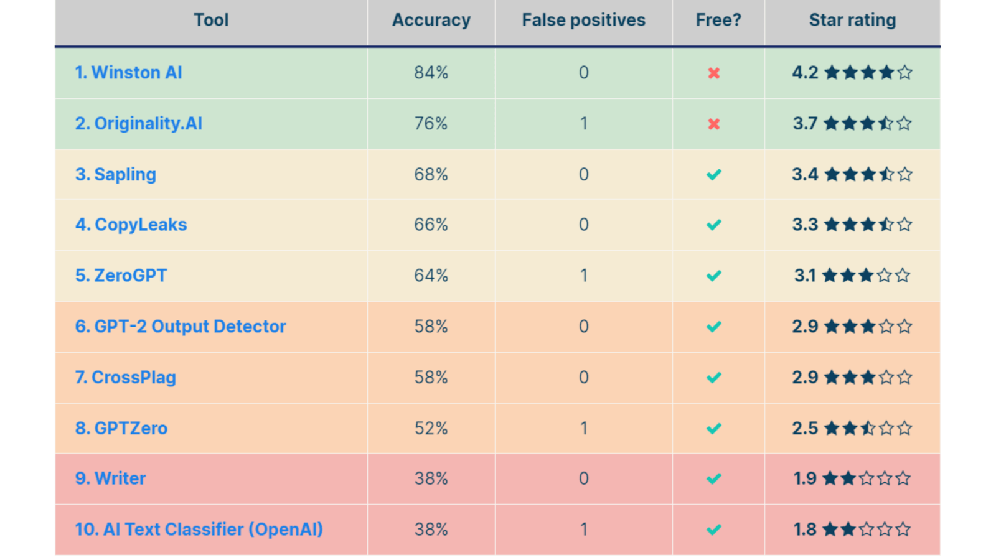Click the red cross icon for Originality.AI
996x560 pixels.
pos(714,124)
